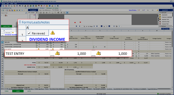This screenshot has width=174, height=95.
Task: Open the blue Help question-mark icon
Action: pyautogui.click(x=50, y=6)
